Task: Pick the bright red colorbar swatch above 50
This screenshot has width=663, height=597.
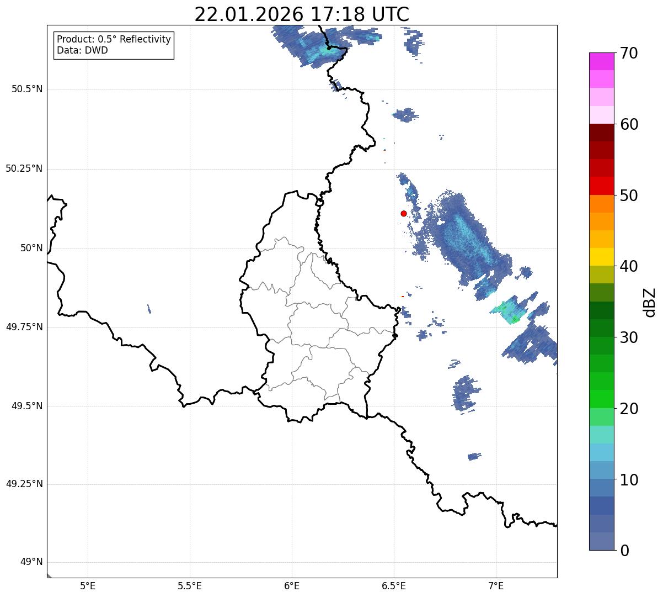Action: coord(601,186)
